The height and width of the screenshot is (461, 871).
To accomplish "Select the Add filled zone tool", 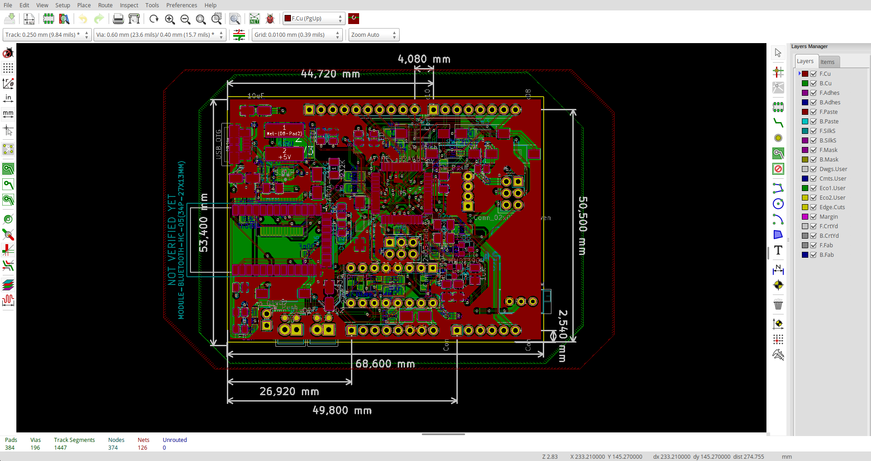I will coord(778,153).
